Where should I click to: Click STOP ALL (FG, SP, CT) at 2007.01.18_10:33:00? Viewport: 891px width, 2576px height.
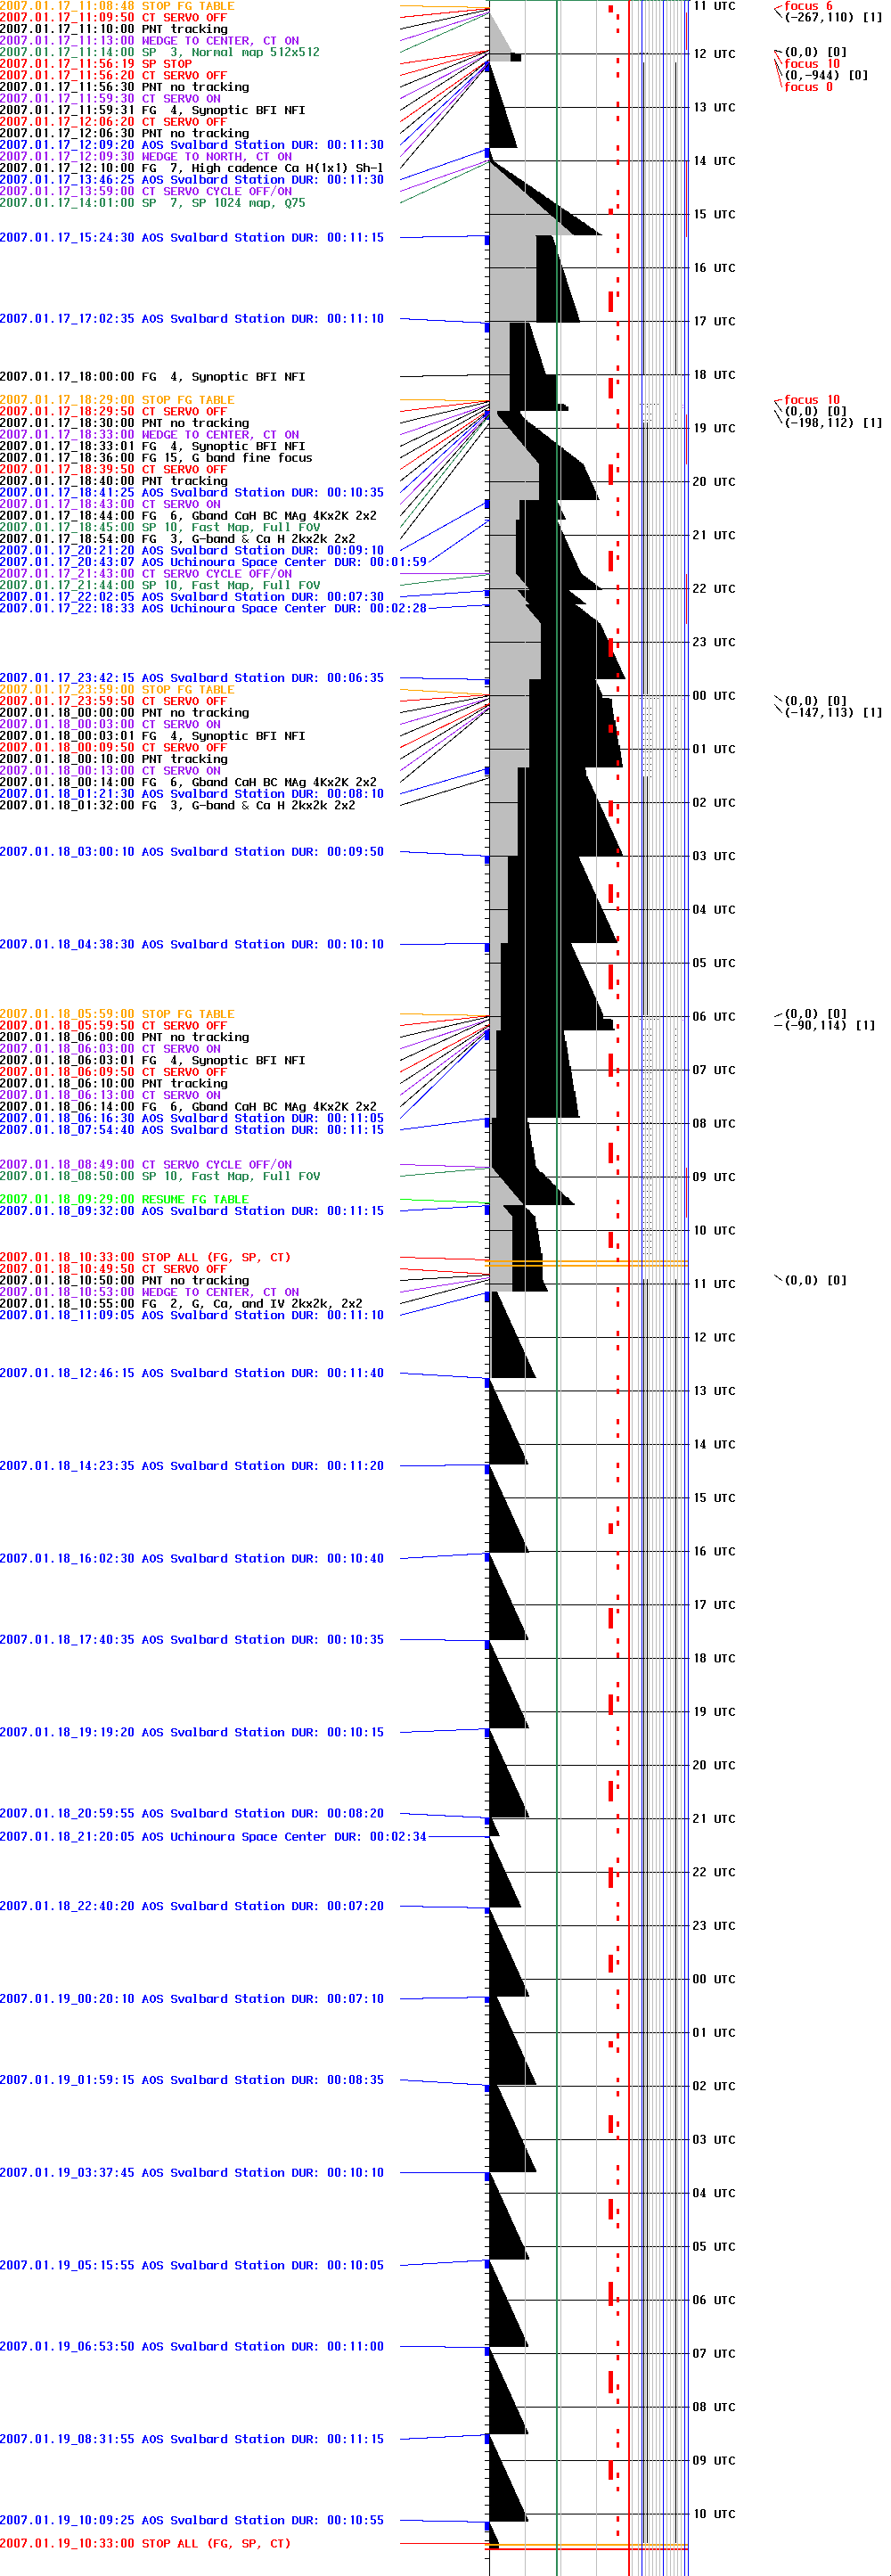pyautogui.click(x=145, y=1257)
